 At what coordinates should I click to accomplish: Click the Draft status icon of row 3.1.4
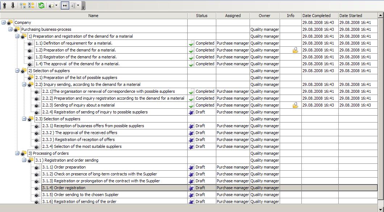tap(192, 188)
